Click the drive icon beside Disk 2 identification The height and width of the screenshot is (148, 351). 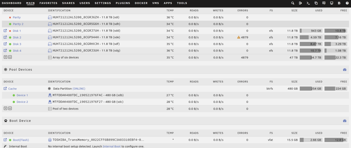pyautogui.click(x=50, y=37)
